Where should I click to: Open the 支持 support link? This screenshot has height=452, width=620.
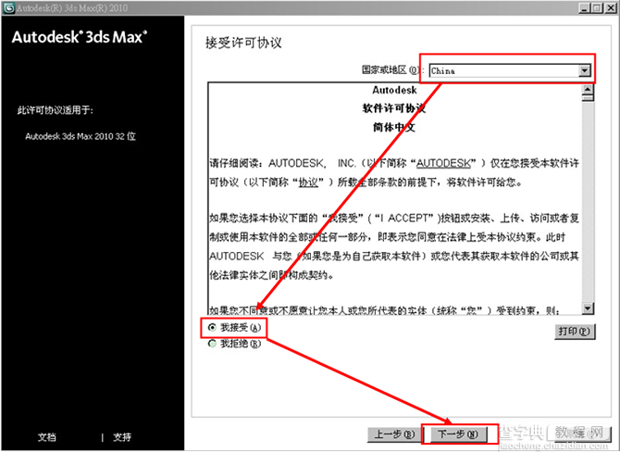pos(122,437)
